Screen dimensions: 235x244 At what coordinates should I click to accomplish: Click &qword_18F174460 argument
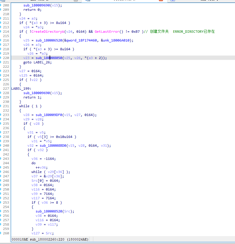(x=80, y=40)
